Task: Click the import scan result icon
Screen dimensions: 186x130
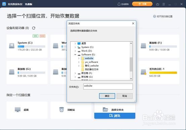Action: (x=157, y=4)
